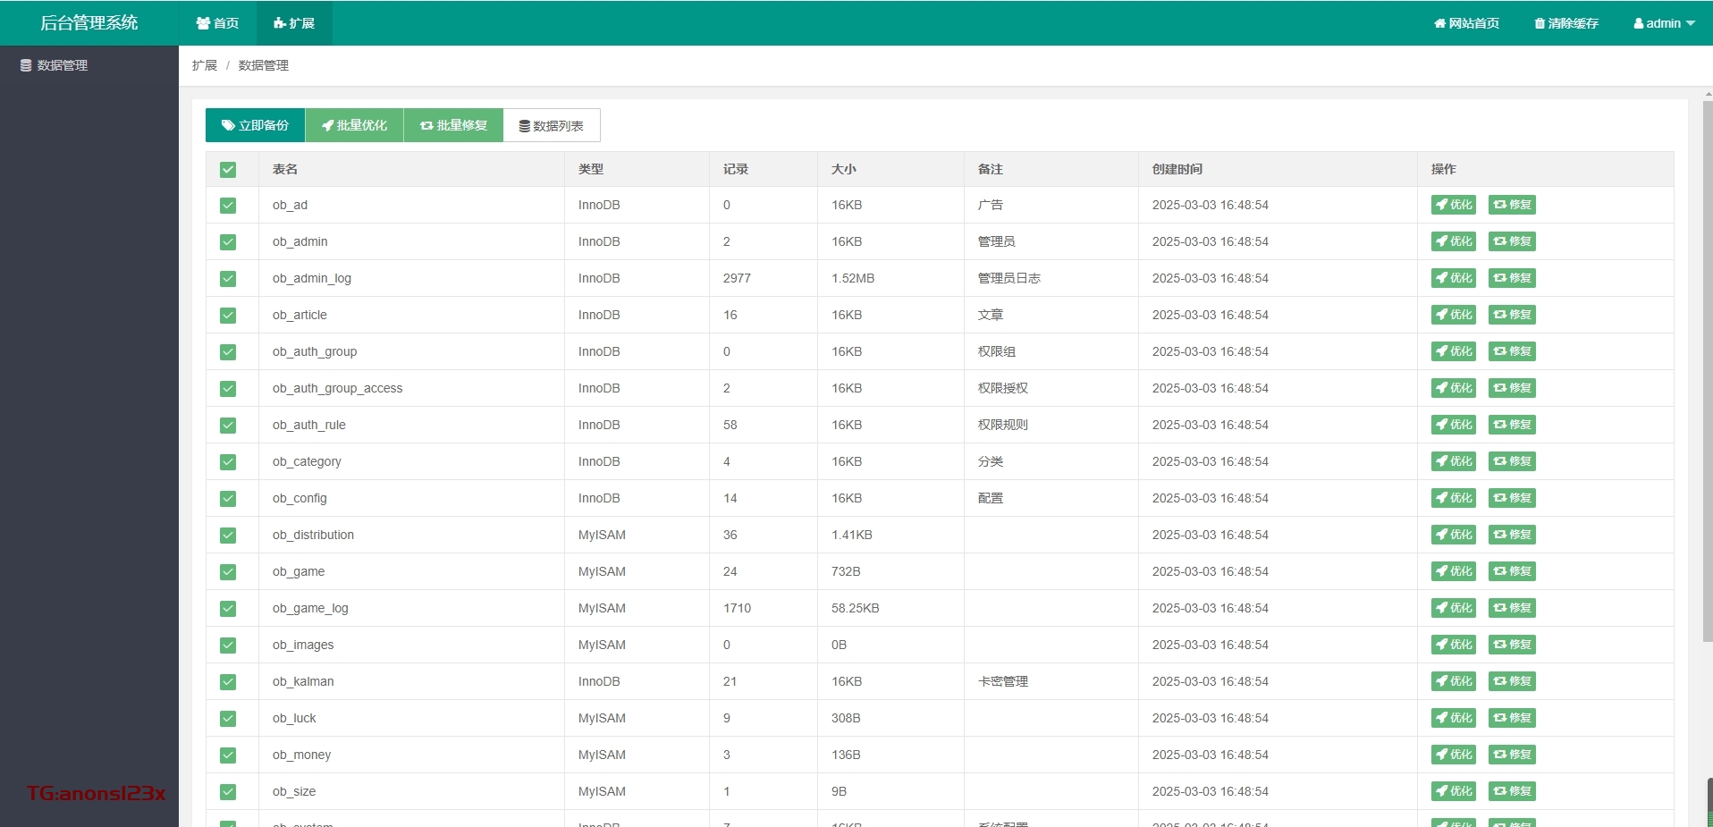Select the 扩展 extensions tab
This screenshot has height=827, width=1713.
point(294,23)
